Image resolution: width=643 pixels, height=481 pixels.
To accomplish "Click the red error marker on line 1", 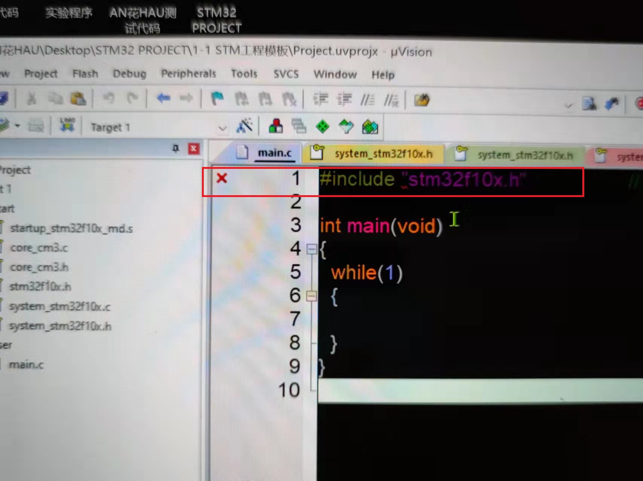I will click(x=222, y=178).
